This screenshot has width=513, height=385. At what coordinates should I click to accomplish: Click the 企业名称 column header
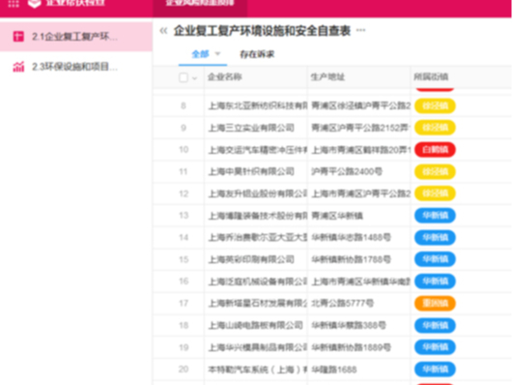pyautogui.click(x=224, y=77)
